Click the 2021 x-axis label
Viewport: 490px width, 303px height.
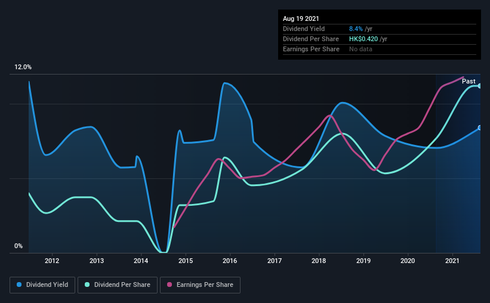pos(452,261)
